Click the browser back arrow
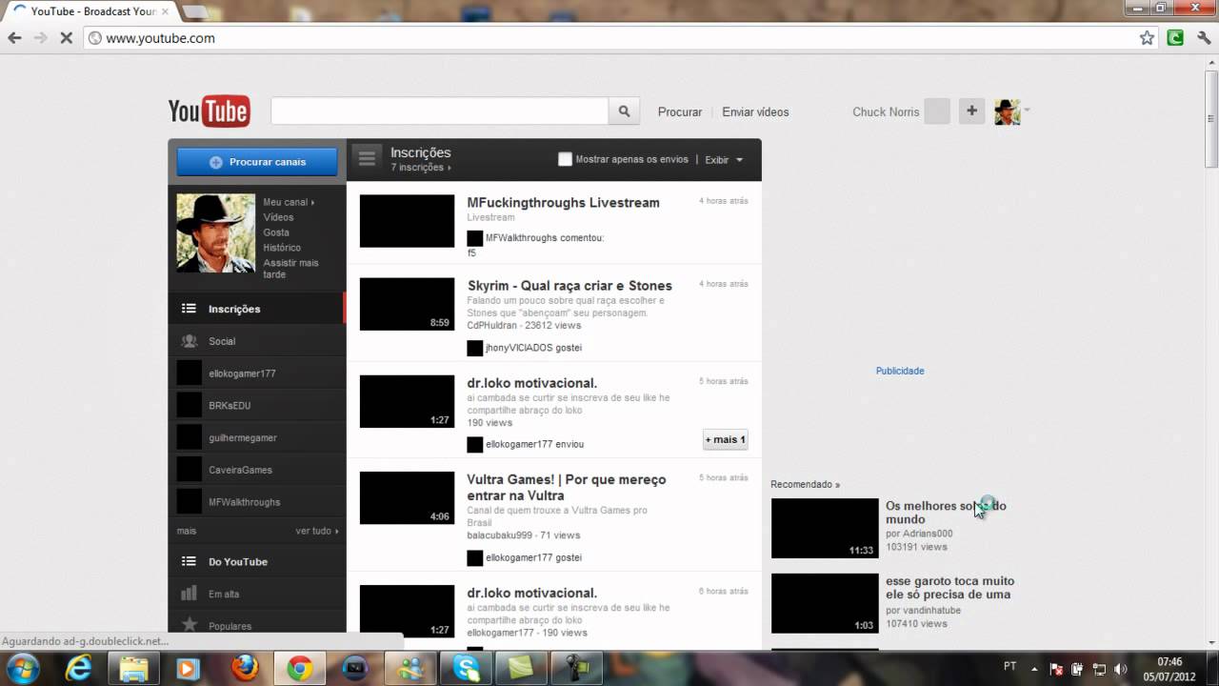The image size is (1219, 686). 14,38
